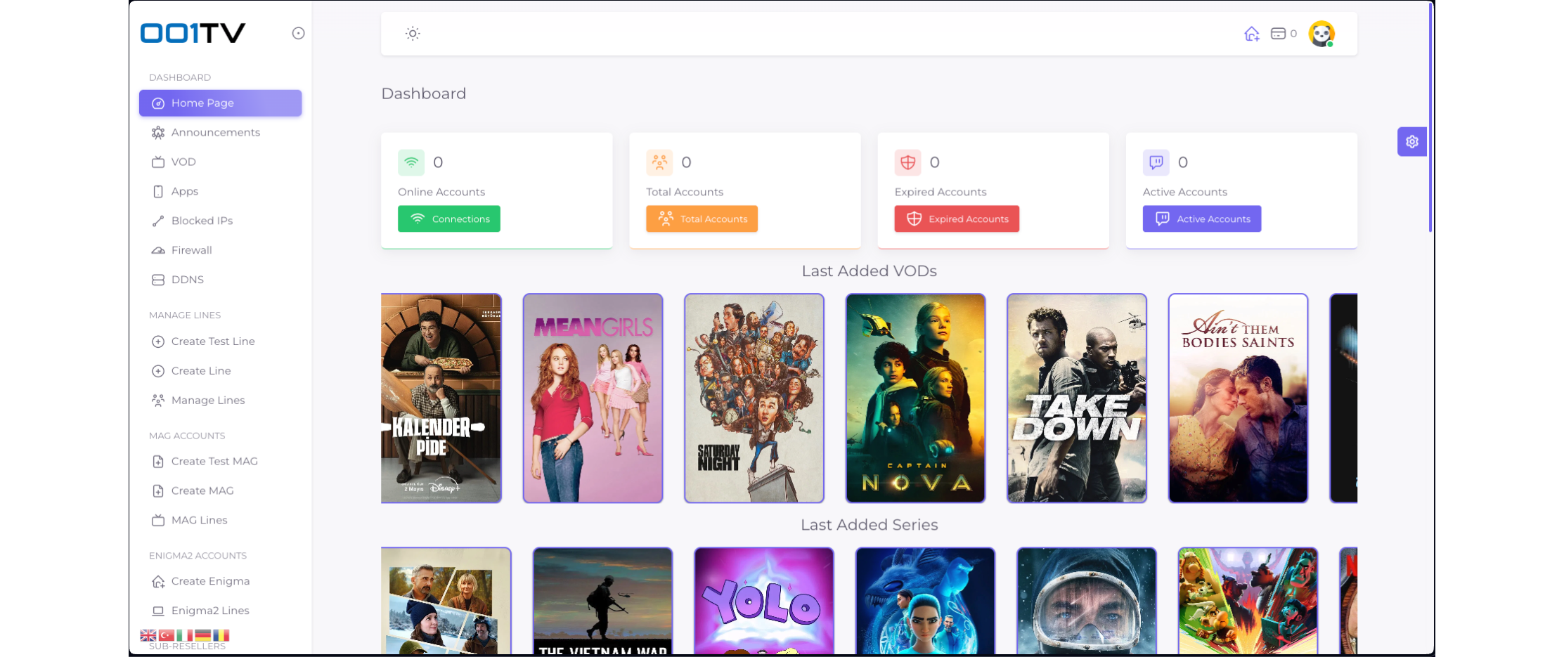Open Create MAG
1564x657 pixels.
221,492
